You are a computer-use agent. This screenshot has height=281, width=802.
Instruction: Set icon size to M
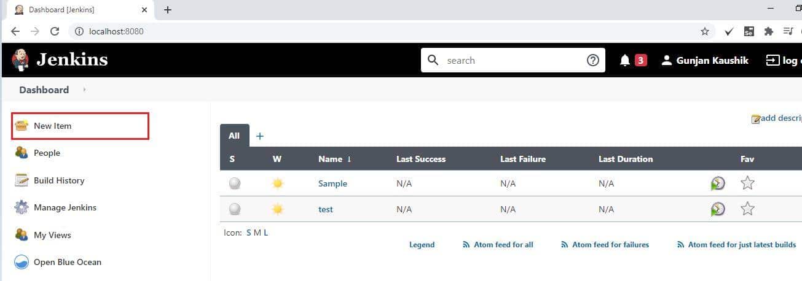click(257, 233)
